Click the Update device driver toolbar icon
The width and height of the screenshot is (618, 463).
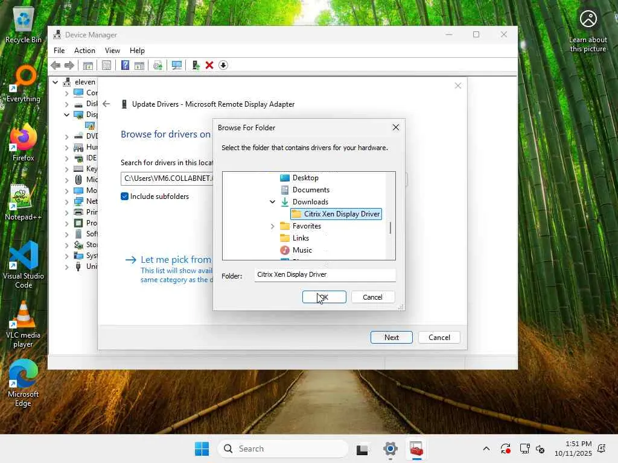(196, 65)
